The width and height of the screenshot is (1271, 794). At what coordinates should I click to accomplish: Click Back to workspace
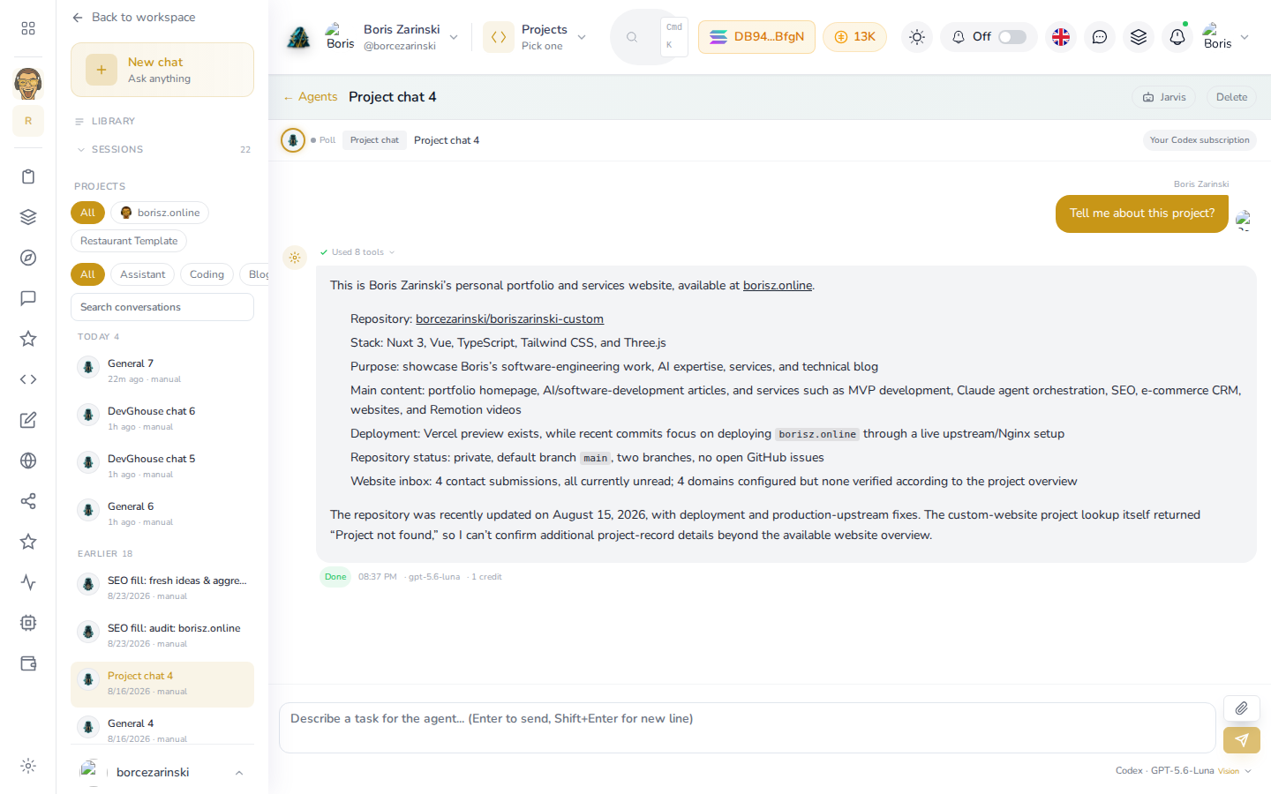(x=134, y=18)
